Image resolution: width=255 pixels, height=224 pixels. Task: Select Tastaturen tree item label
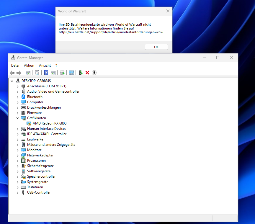[35, 187]
